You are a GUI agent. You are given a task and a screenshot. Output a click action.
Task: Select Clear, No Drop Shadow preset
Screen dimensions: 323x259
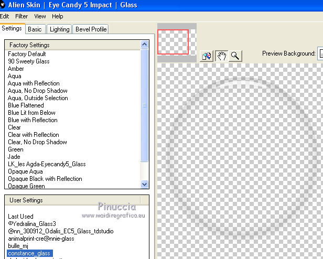pos(37,142)
